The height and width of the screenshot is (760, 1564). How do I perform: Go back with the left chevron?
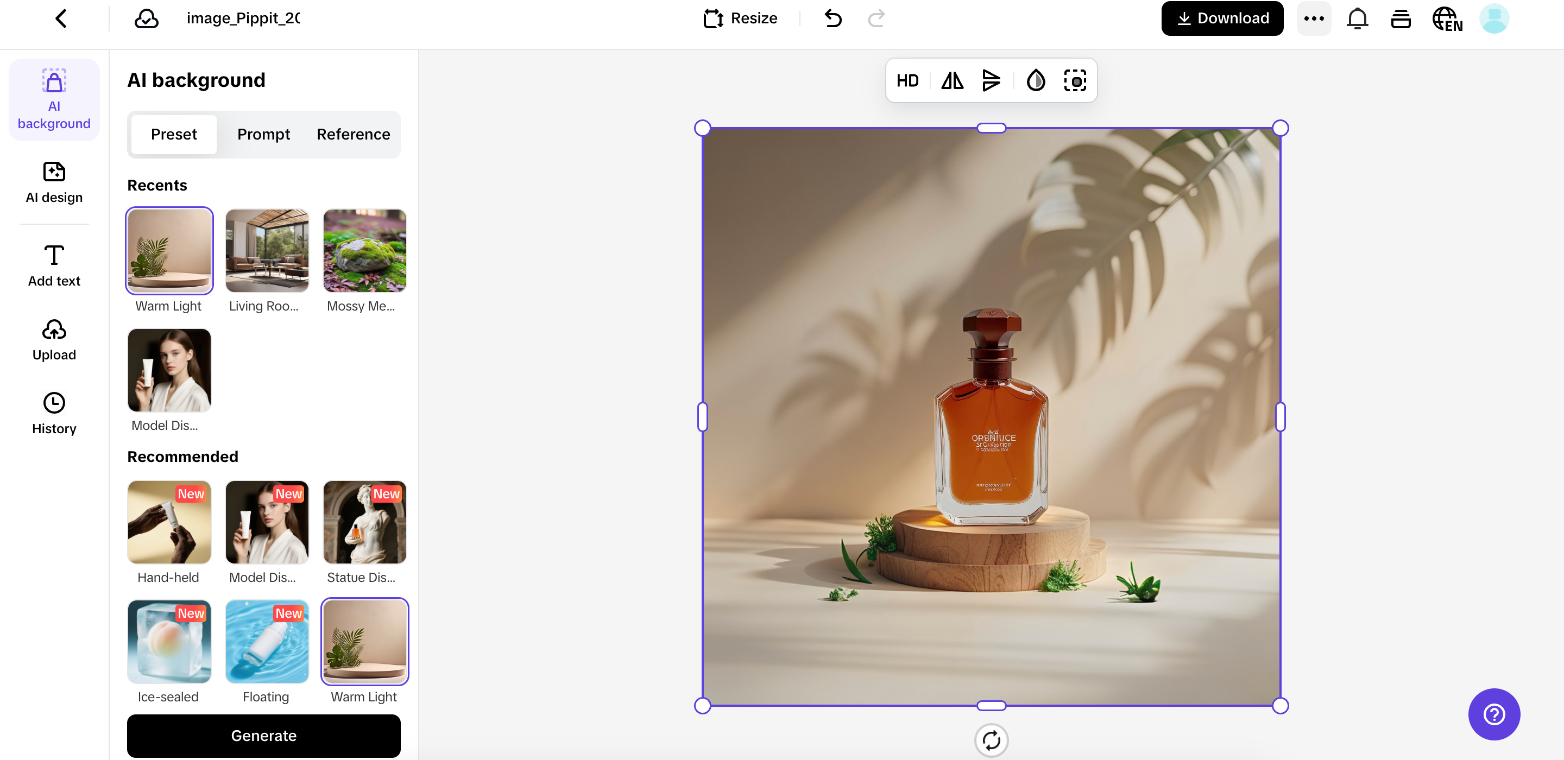tap(61, 18)
